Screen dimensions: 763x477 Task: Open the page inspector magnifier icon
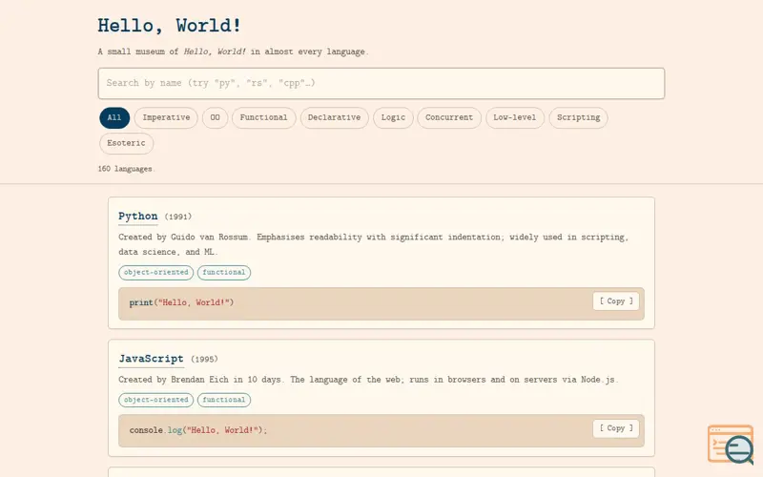pos(731,445)
